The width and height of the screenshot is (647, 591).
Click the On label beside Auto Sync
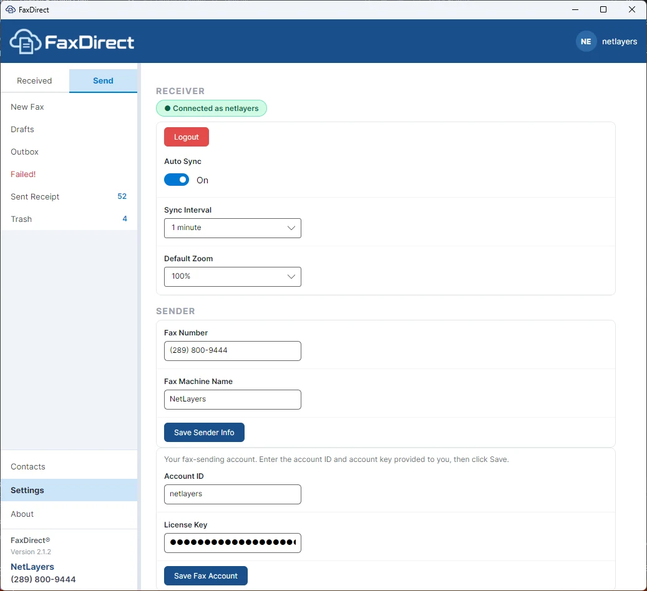point(202,180)
